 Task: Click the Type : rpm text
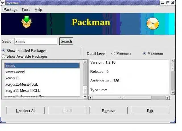99,90
